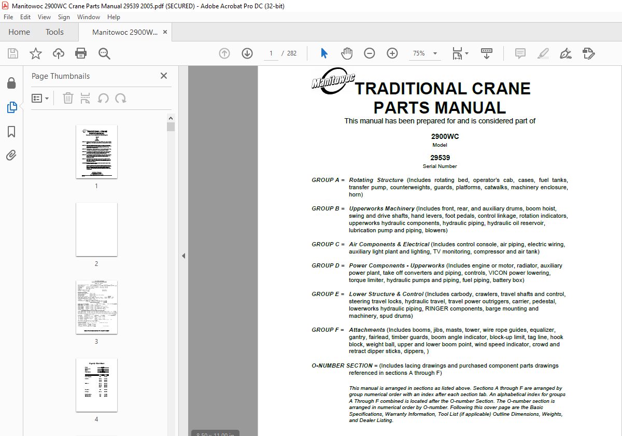Toggle the scrolling mode keyboard icon
The image size is (622, 436).
pyautogui.click(x=487, y=53)
